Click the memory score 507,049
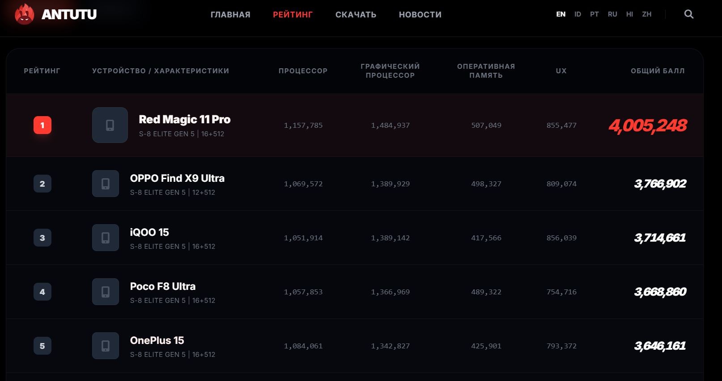The width and height of the screenshot is (722, 381). (486, 126)
